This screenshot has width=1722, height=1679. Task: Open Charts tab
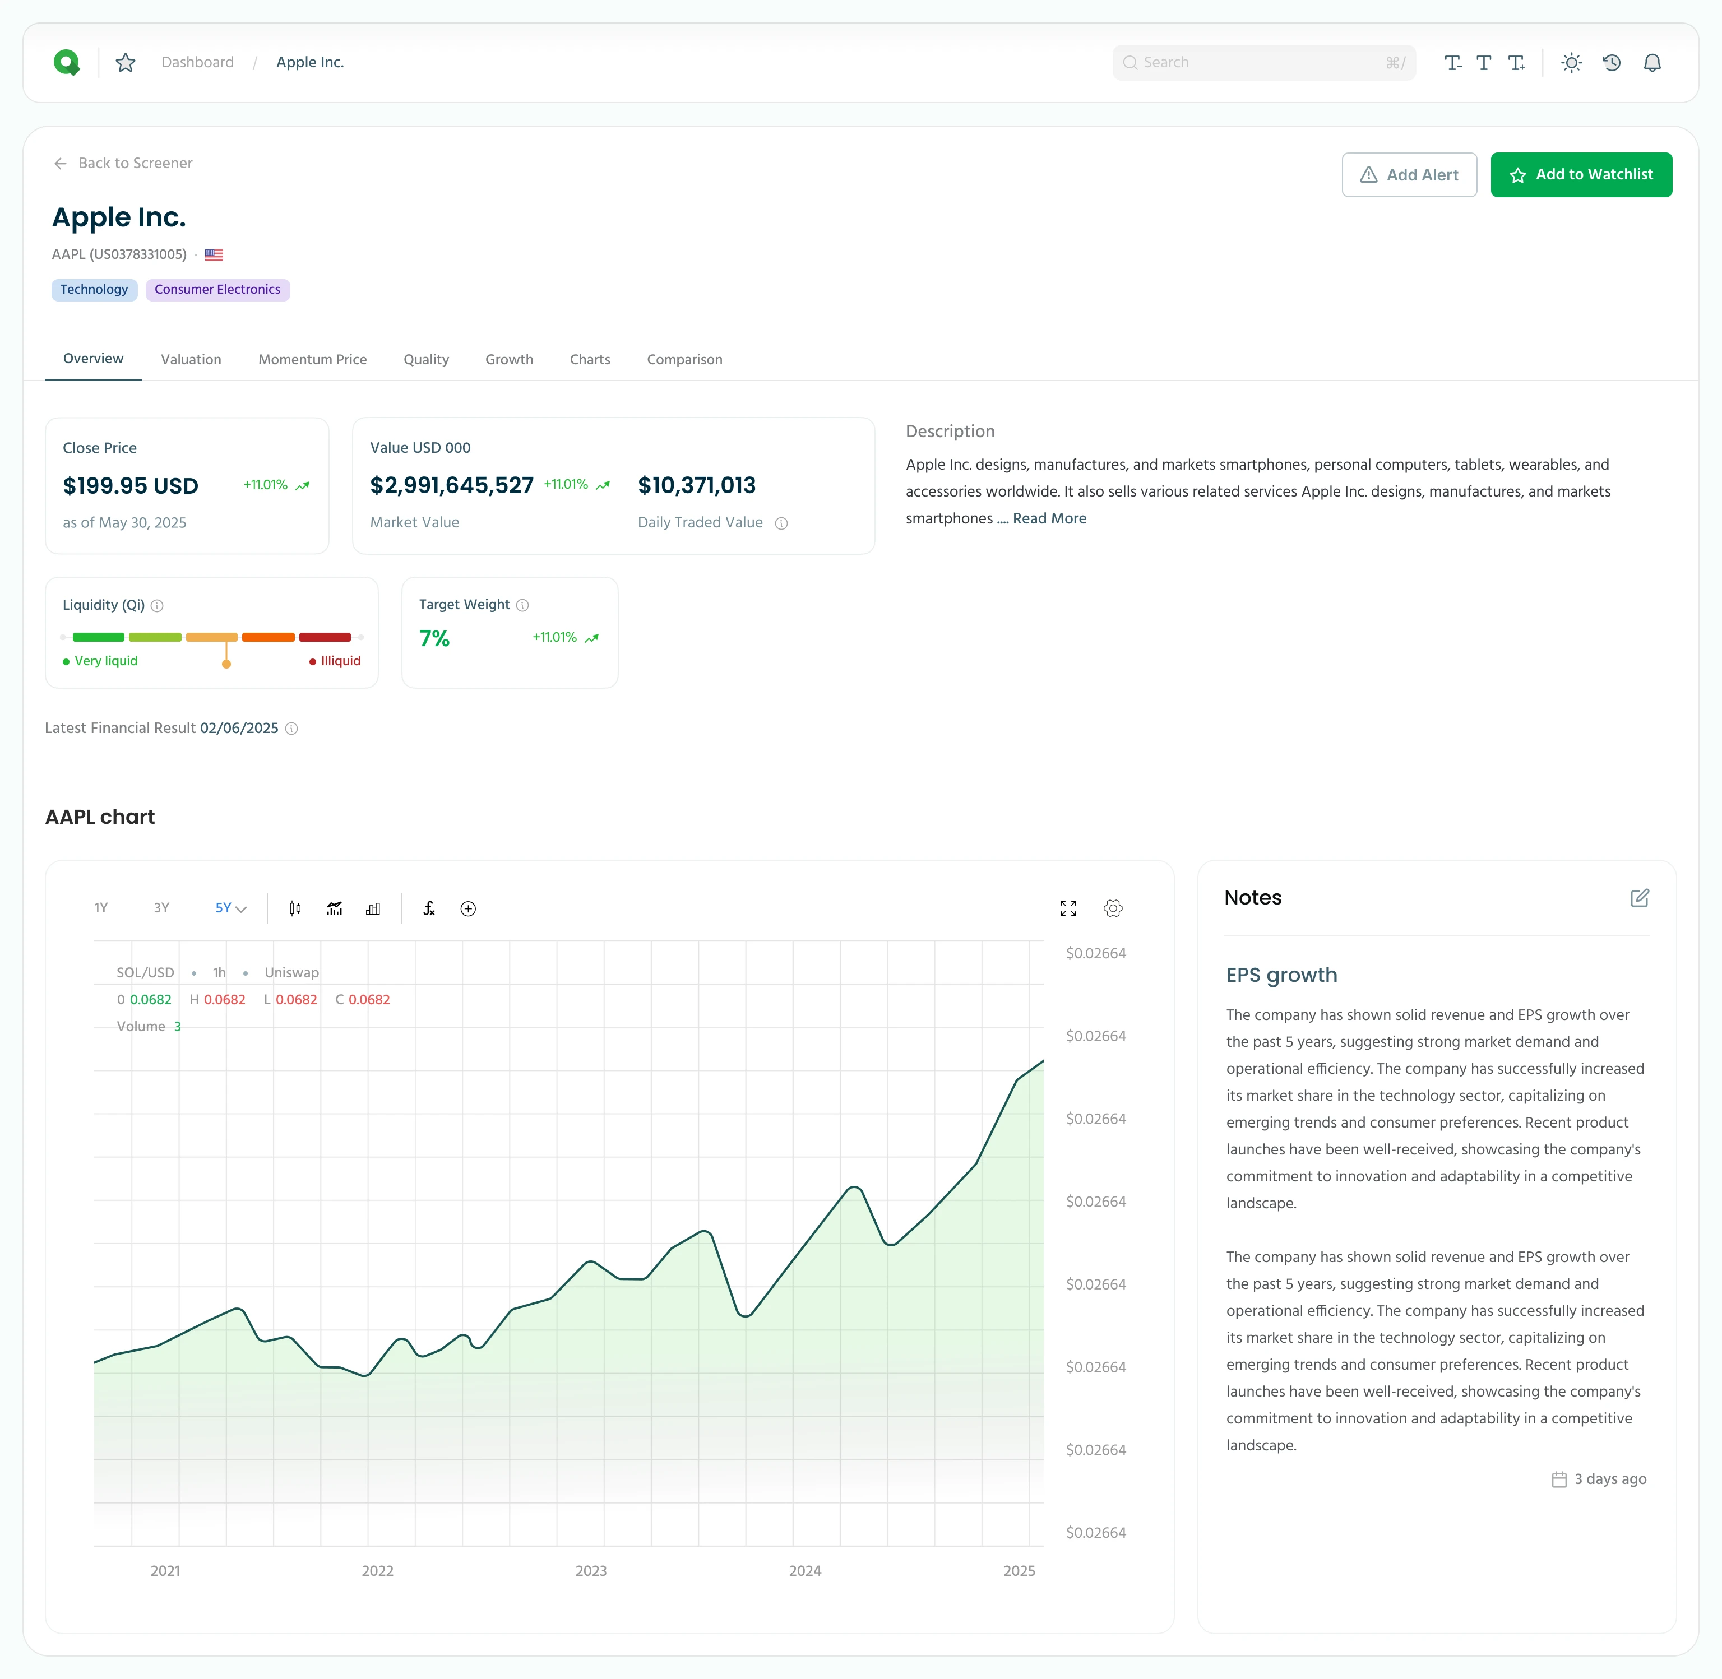590,360
